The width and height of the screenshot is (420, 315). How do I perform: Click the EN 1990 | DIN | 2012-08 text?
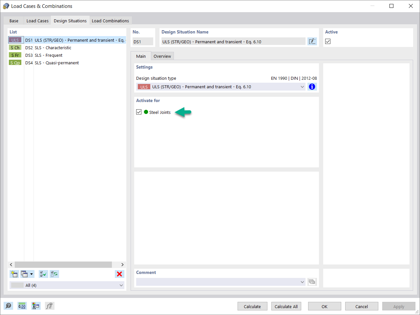[x=294, y=78]
